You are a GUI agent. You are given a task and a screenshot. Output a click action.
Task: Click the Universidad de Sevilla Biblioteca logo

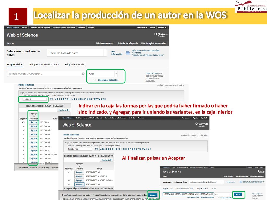[251, 7]
